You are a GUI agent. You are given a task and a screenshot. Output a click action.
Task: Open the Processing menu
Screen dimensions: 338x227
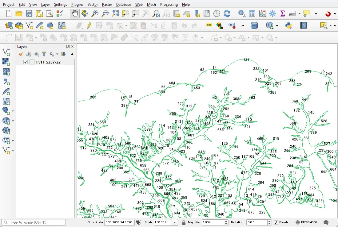(x=169, y=4)
